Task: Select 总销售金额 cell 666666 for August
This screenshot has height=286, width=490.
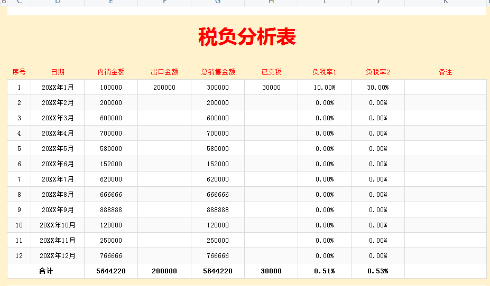Action: pyautogui.click(x=218, y=194)
